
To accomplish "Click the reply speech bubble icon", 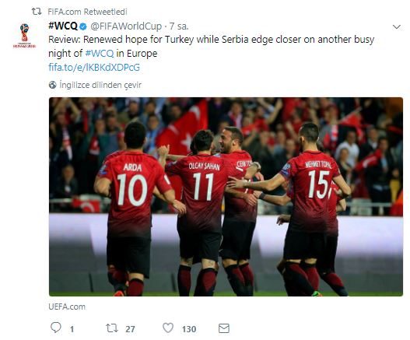I will point(56,328).
